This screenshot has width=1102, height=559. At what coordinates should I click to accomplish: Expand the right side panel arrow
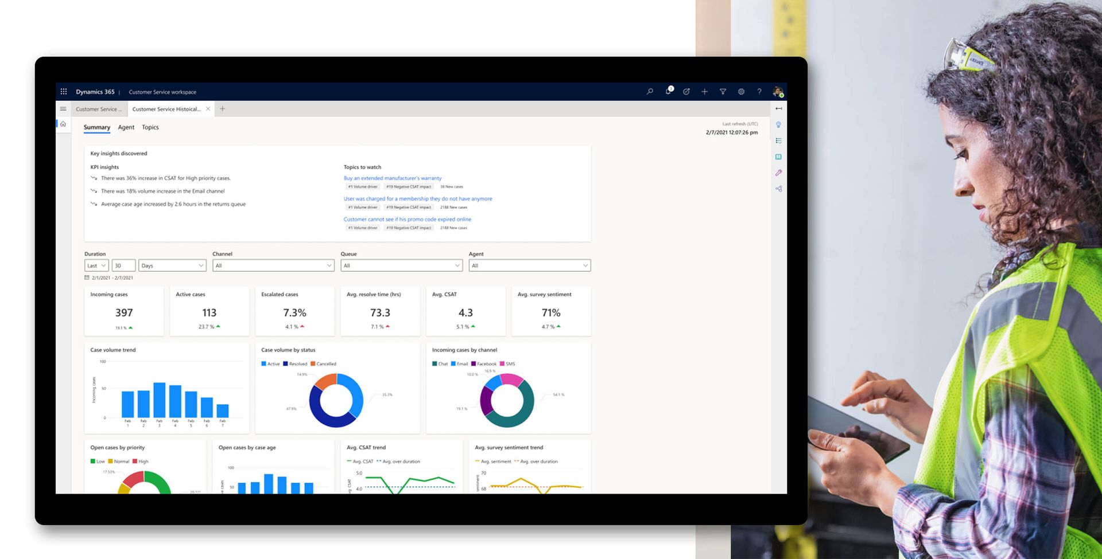(778, 108)
